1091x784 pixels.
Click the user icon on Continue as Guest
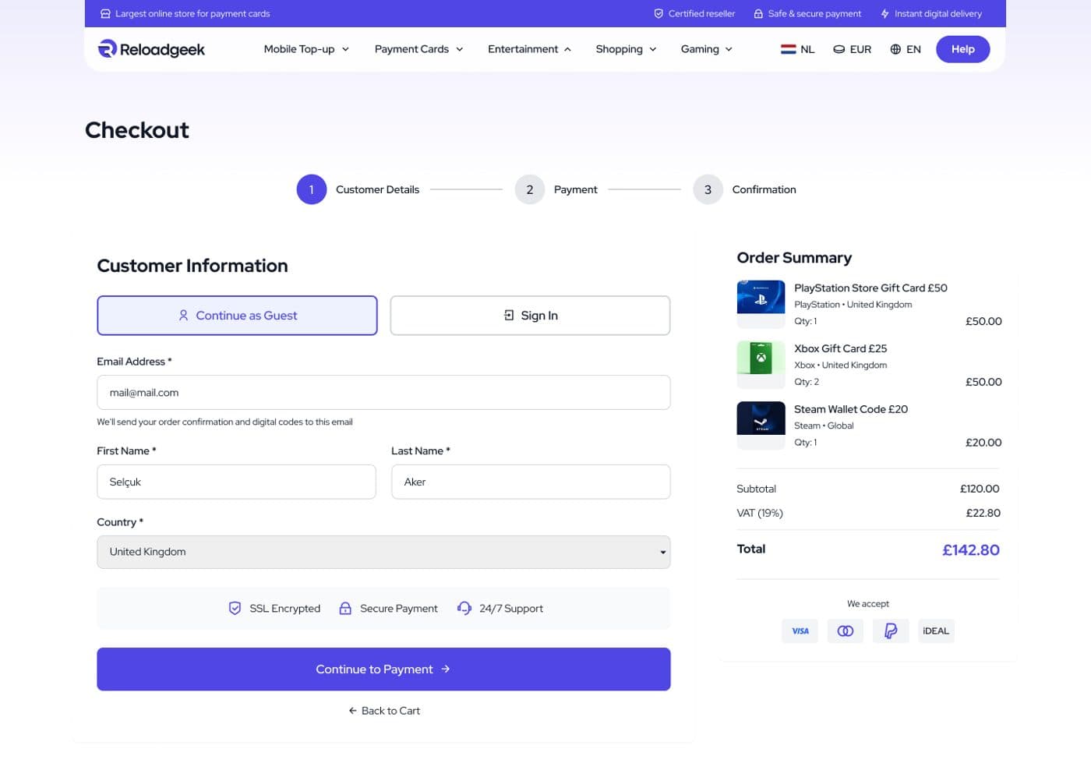point(183,316)
